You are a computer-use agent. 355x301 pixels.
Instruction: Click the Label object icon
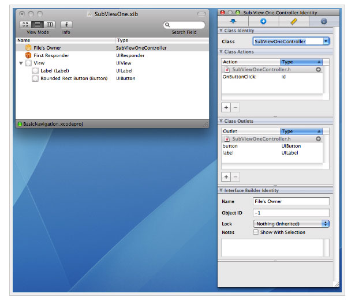(35, 70)
